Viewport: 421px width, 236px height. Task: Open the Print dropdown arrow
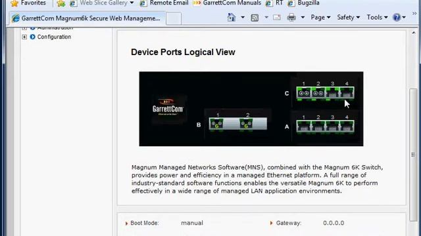(x=303, y=18)
